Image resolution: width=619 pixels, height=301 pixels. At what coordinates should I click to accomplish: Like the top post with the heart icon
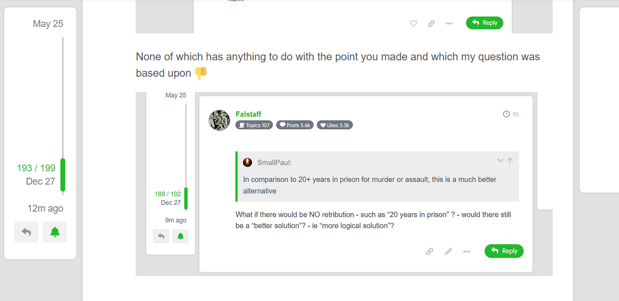413,23
